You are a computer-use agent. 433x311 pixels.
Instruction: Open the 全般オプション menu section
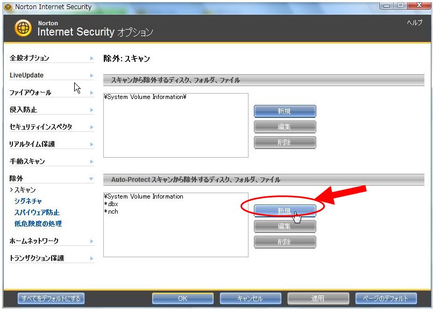pyautogui.click(x=29, y=58)
